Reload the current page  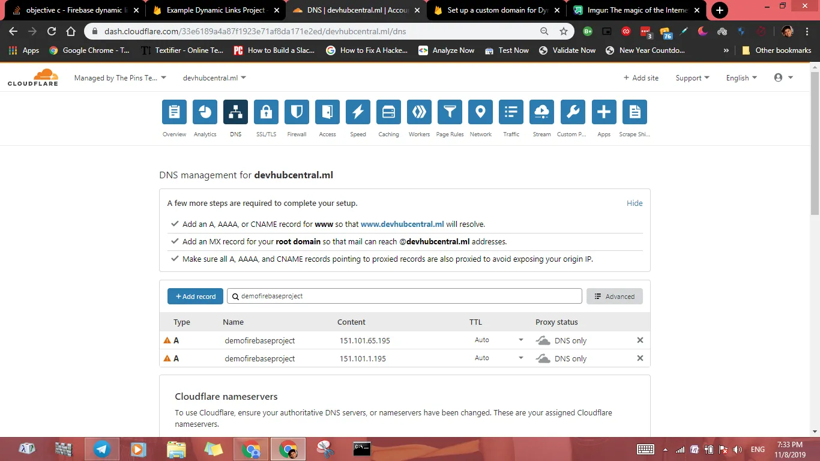click(52, 31)
